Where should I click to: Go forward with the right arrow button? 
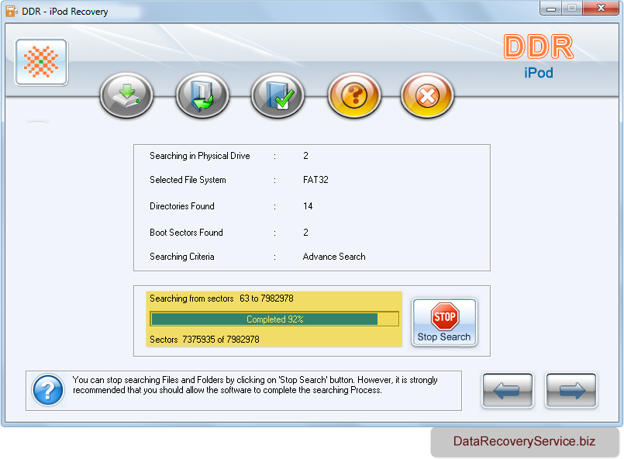[571, 390]
